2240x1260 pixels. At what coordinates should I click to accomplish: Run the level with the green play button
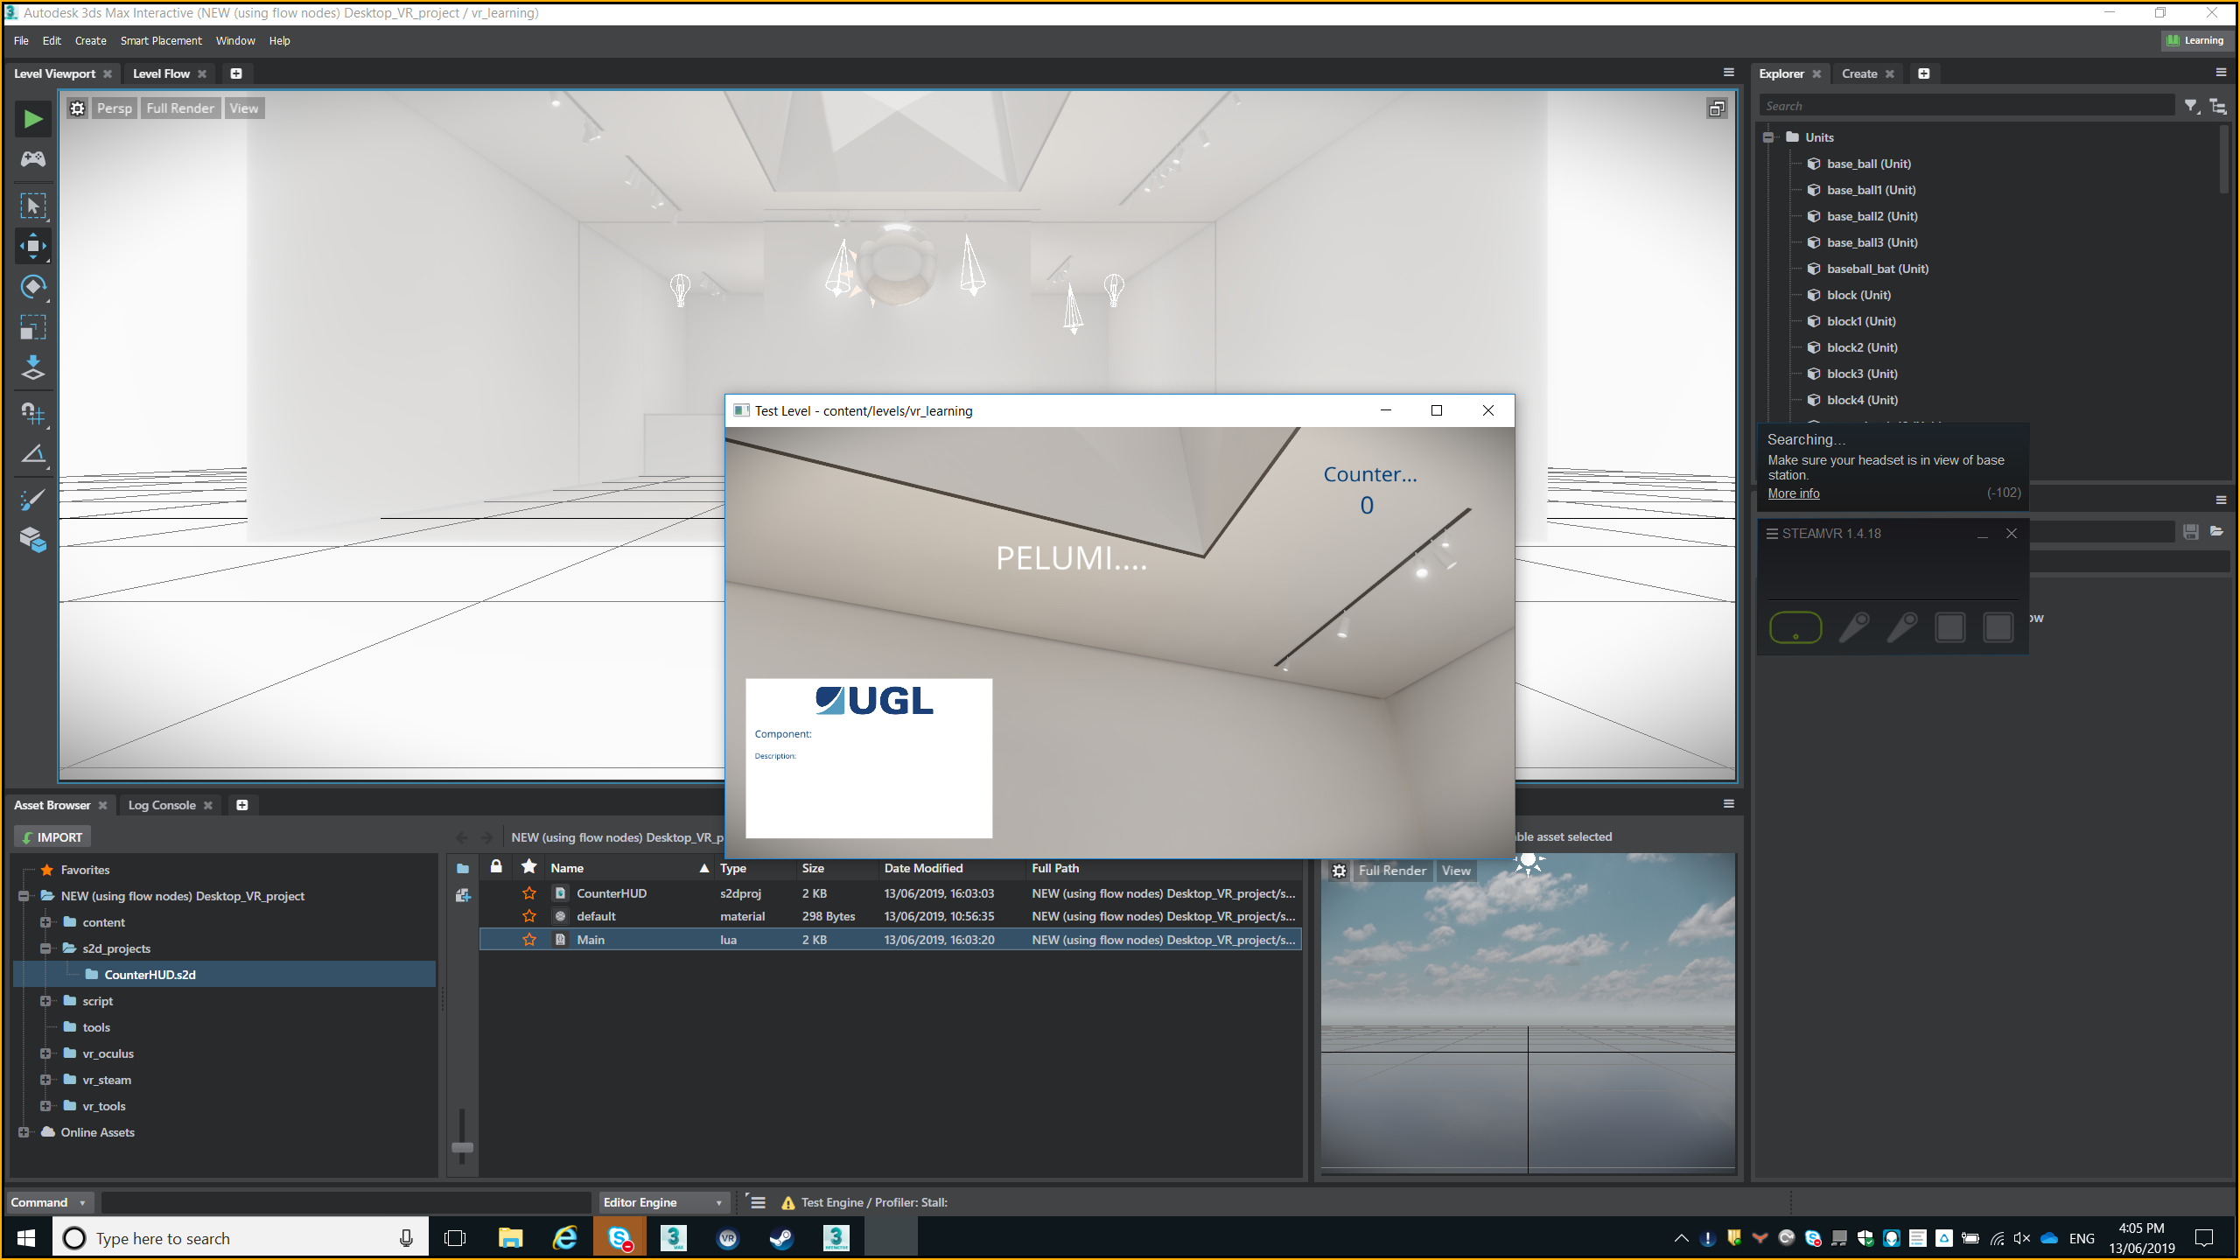[32, 119]
